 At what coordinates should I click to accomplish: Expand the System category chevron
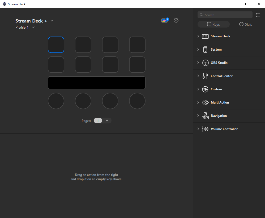click(198, 49)
